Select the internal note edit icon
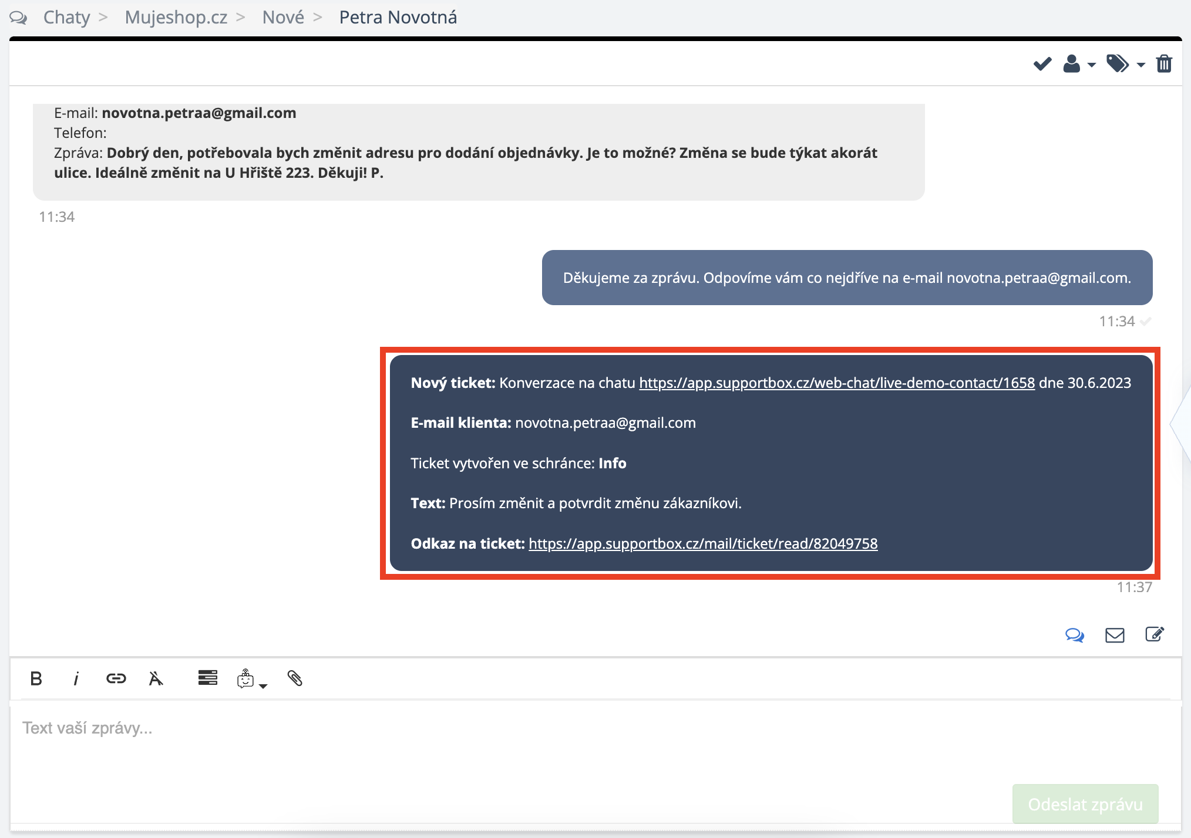Screen dimensions: 1191x838 (1154, 634)
